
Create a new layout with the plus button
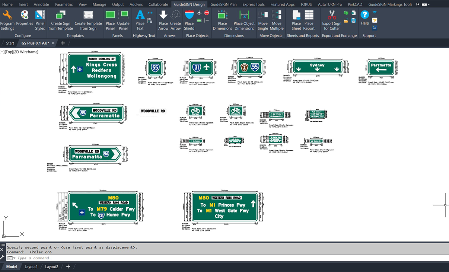coord(68,266)
